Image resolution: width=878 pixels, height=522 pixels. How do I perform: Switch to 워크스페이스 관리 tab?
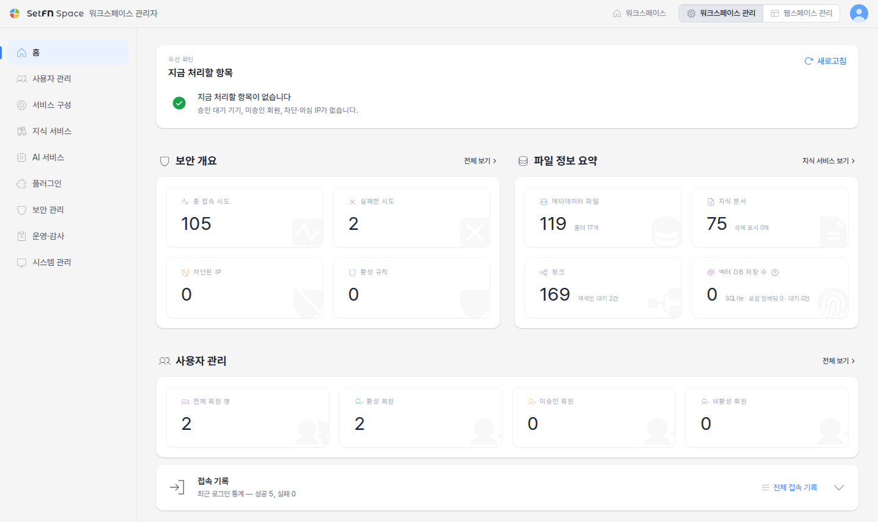(721, 13)
